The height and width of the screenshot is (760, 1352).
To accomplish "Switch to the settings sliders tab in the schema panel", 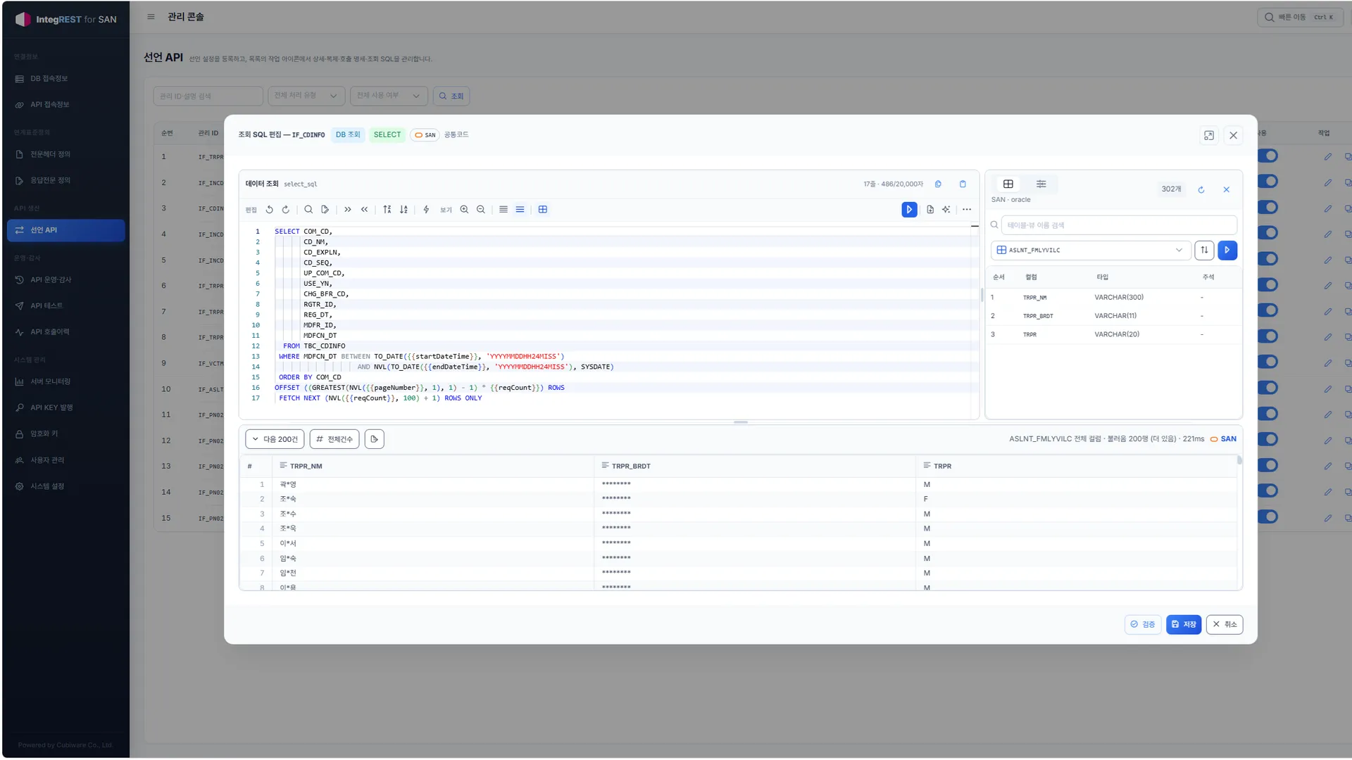I will tap(1041, 184).
